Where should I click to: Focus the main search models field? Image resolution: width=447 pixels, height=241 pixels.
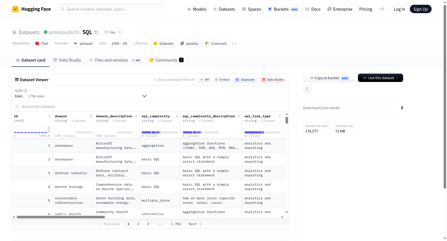[111, 9]
